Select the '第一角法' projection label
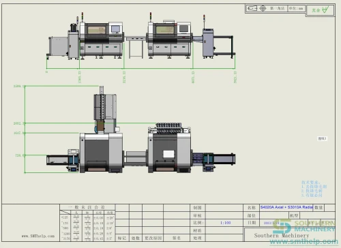341x248 pixels. point(277,8)
